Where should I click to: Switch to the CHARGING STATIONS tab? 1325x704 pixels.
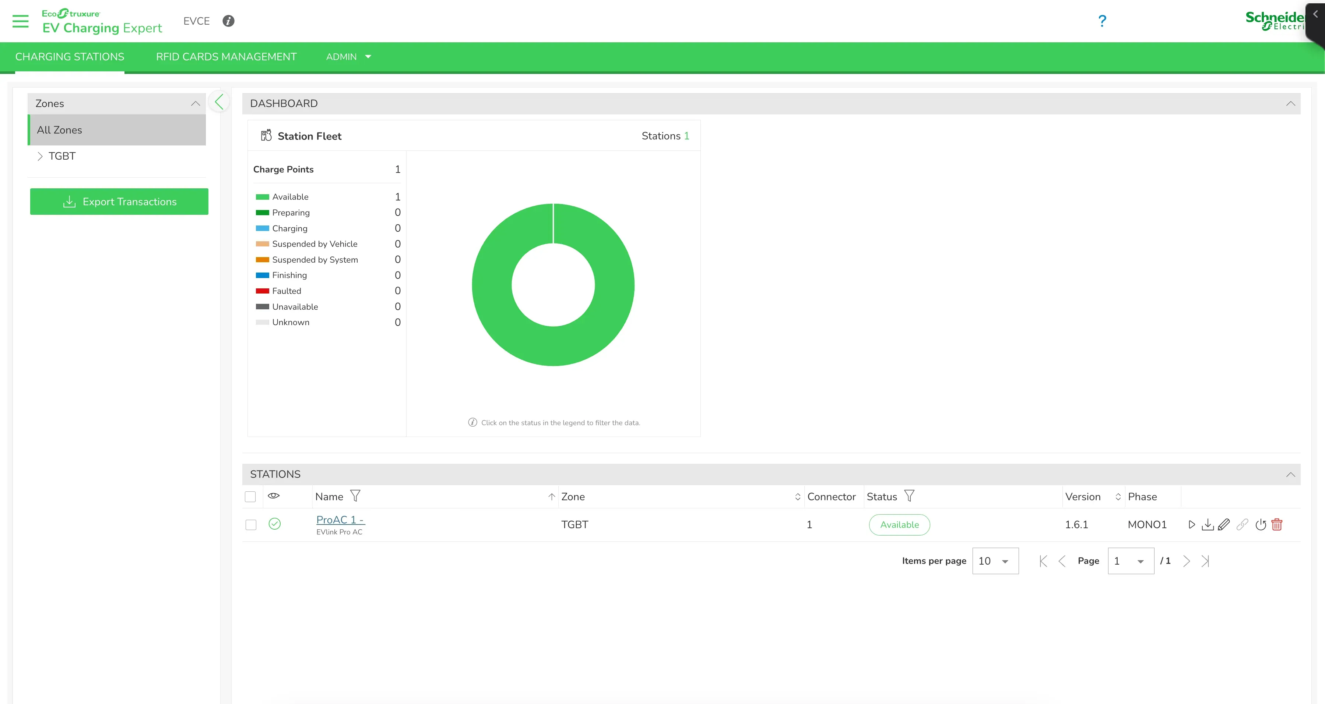pos(70,57)
